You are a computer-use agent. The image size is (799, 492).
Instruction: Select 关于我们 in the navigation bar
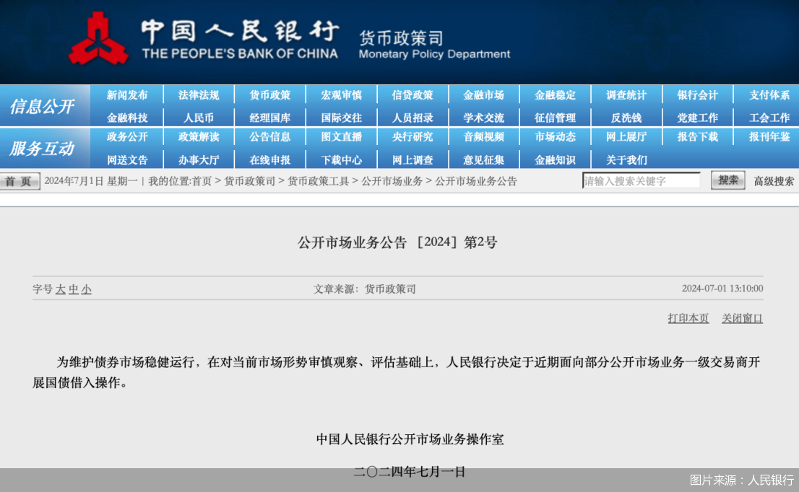tap(626, 160)
